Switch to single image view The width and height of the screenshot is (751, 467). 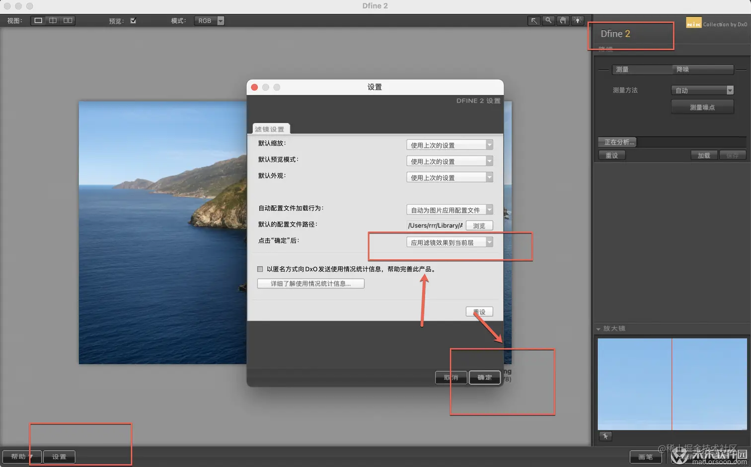click(x=38, y=20)
